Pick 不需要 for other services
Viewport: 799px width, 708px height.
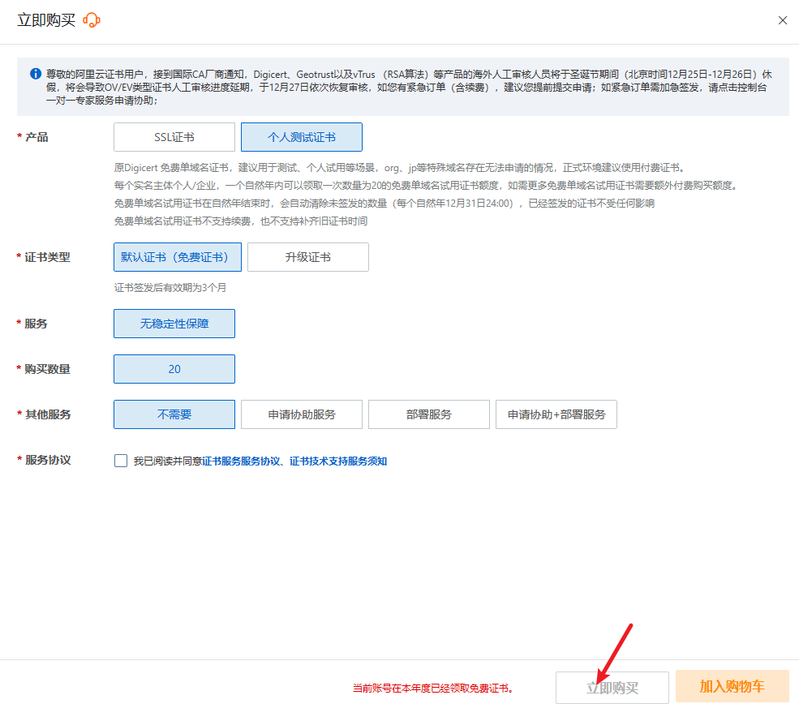(174, 414)
